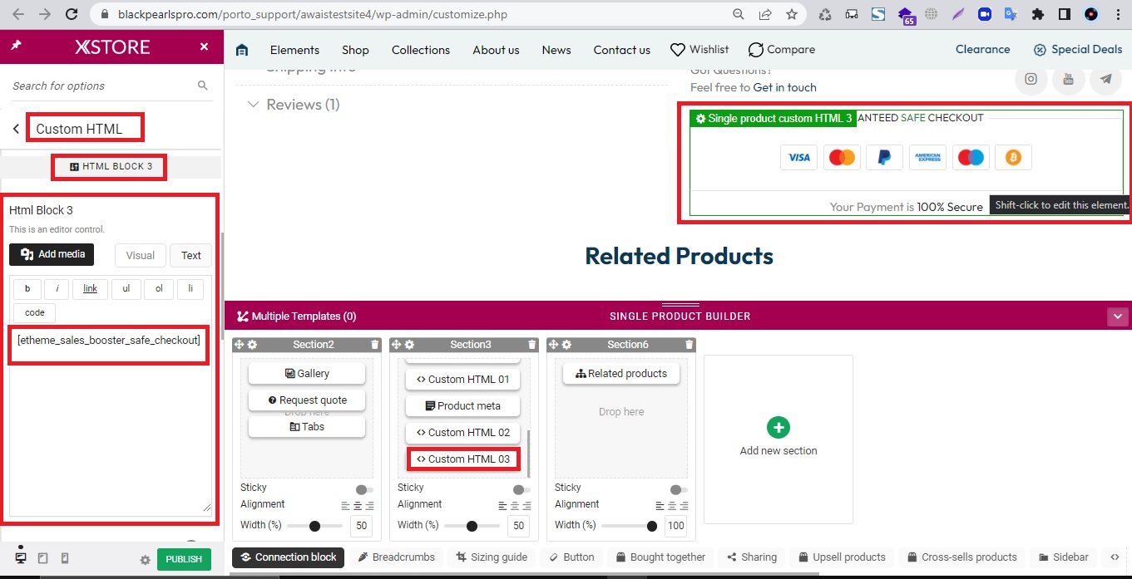This screenshot has width=1132, height=579.
Task: Open Chrome extensions puzzle icon
Action: 1037,14
